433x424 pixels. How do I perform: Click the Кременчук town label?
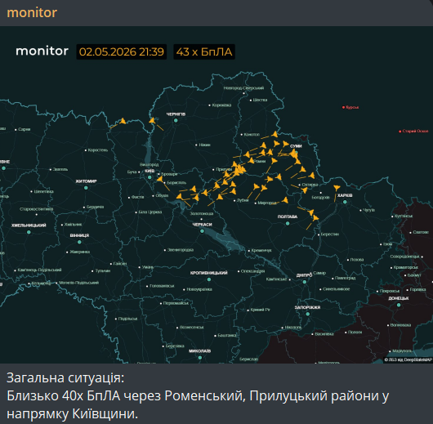(x=261, y=251)
